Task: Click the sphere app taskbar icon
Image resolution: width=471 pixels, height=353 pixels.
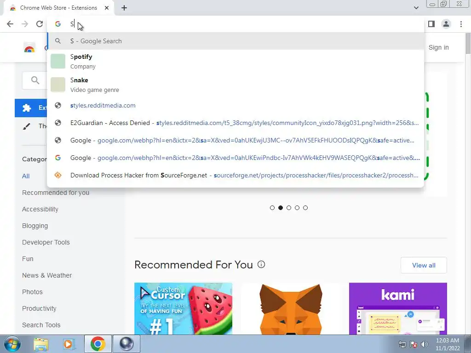Action: tap(126, 344)
